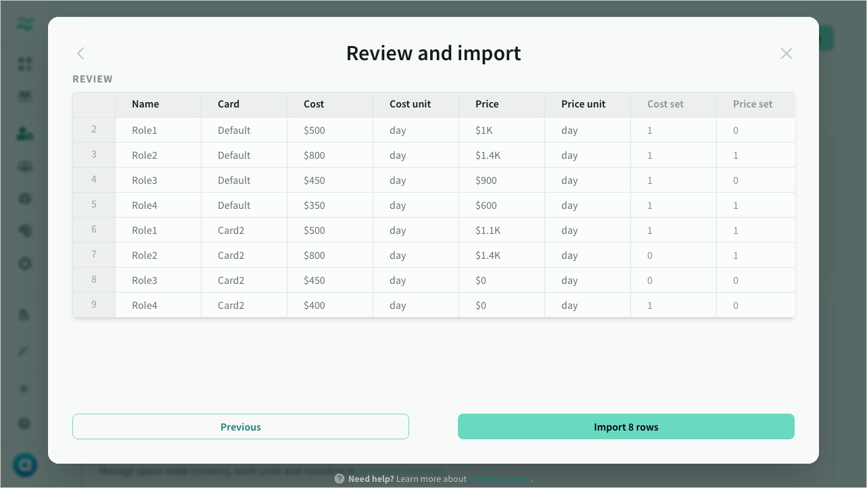
Task: Open the organization icon in the sidebar
Action: tap(24, 166)
